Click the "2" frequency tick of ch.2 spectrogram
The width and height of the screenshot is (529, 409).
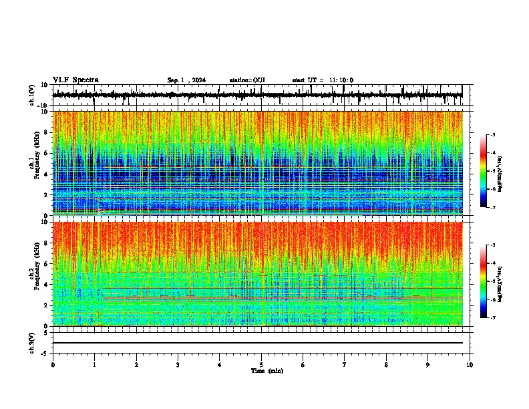[x=47, y=305]
